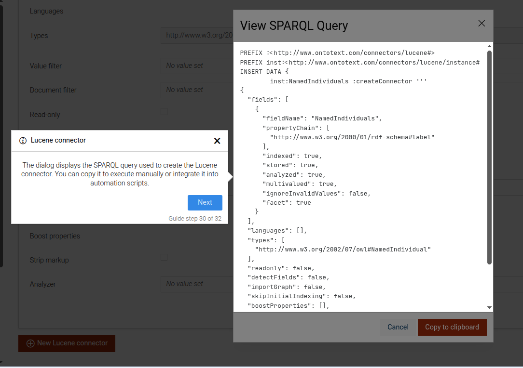Copy the SPARQL query to clipboard
This screenshot has width=523, height=368.
click(x=452, y=327)
